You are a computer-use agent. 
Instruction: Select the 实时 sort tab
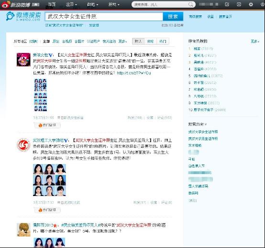click(150, 41)
